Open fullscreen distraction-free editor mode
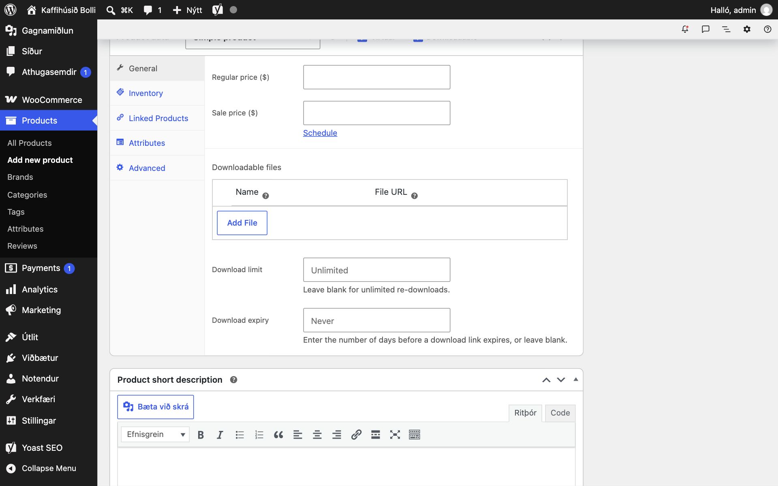This screenshot has width=778, height=486. [x=395, y=435]
